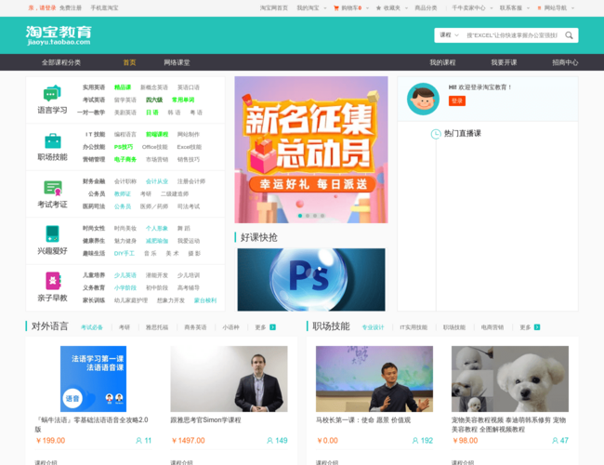Expand the 网站导航 dropdown arrow

[572, 8]
